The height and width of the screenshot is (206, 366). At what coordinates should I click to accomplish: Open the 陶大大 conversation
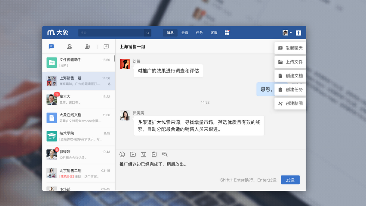[79, 99]
